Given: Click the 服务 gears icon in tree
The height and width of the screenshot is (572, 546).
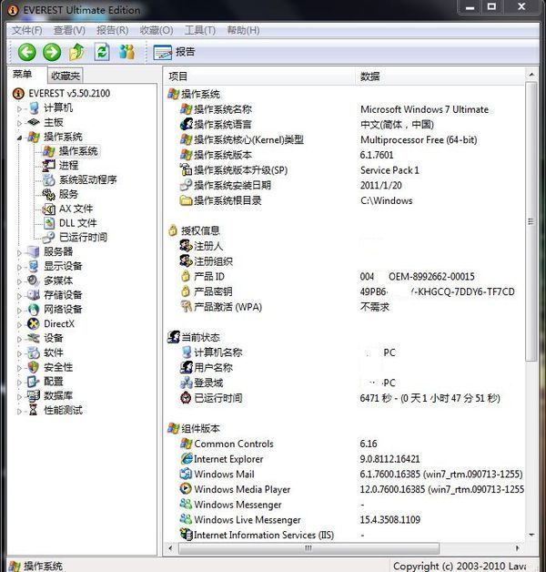Looking at the screenshot, I should [48, 194].
